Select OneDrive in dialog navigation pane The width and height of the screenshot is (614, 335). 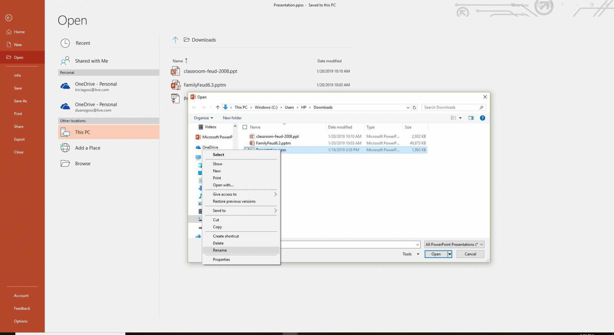[x=207, y=147]
